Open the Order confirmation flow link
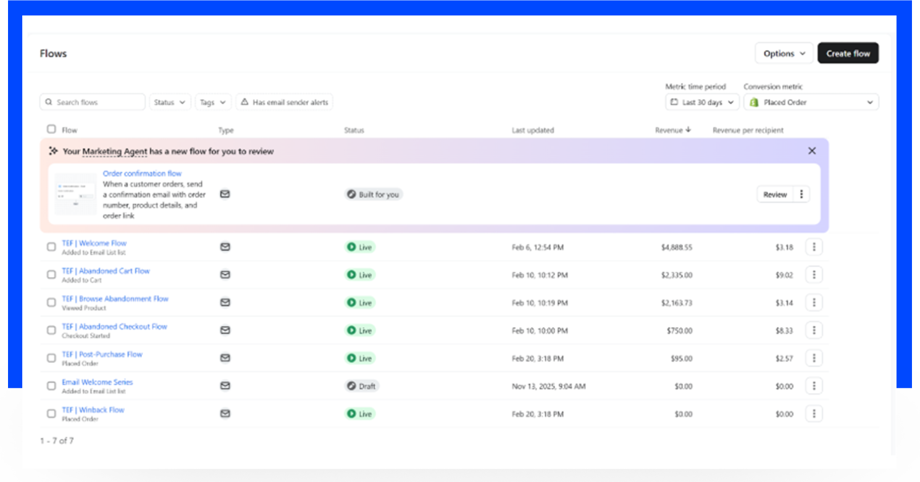This screenshot has height=482, width=920. 142,173
